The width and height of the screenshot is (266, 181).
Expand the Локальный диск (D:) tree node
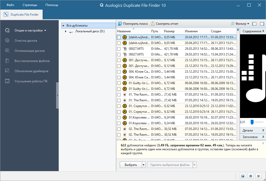coord(66,31)
